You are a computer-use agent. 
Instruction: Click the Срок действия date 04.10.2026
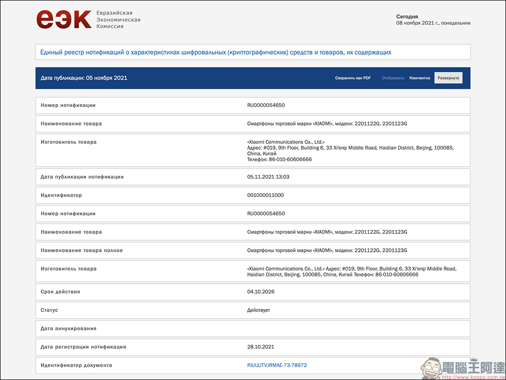click(x=261, y=292)
